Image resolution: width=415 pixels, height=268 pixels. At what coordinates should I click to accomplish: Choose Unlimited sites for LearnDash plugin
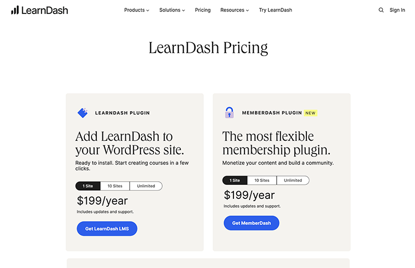(146, 186)
